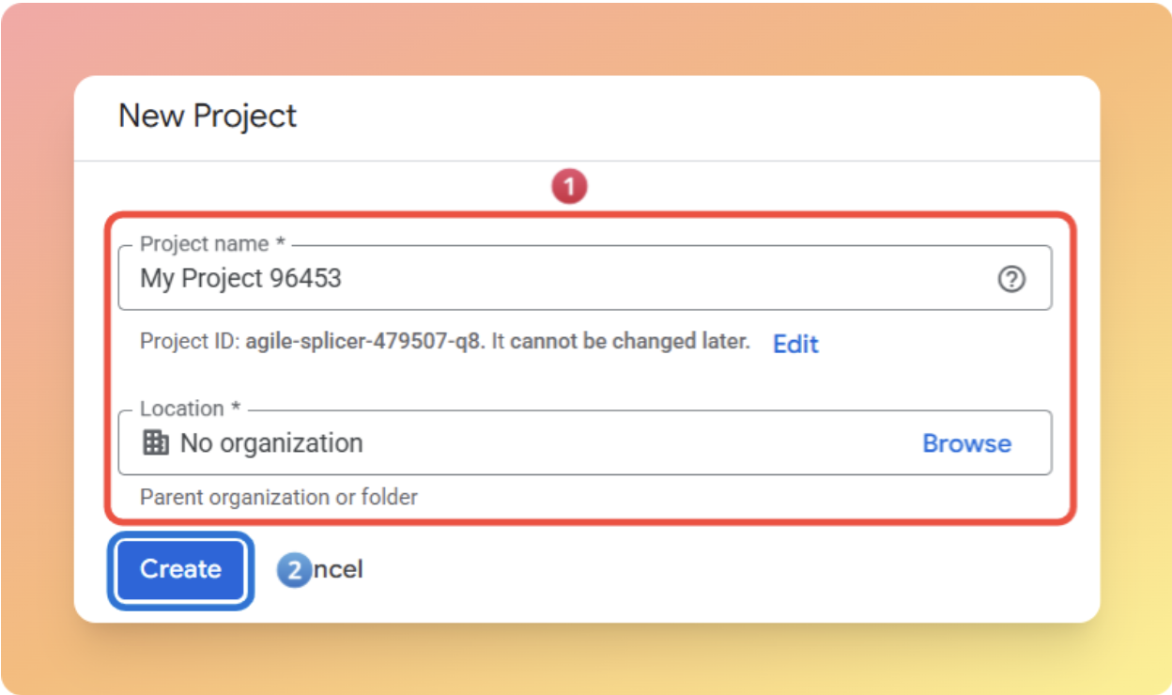This screenshot has width=1172, height=695.
Task: Open the Browse link in Location row
Action: click(965, 443)
